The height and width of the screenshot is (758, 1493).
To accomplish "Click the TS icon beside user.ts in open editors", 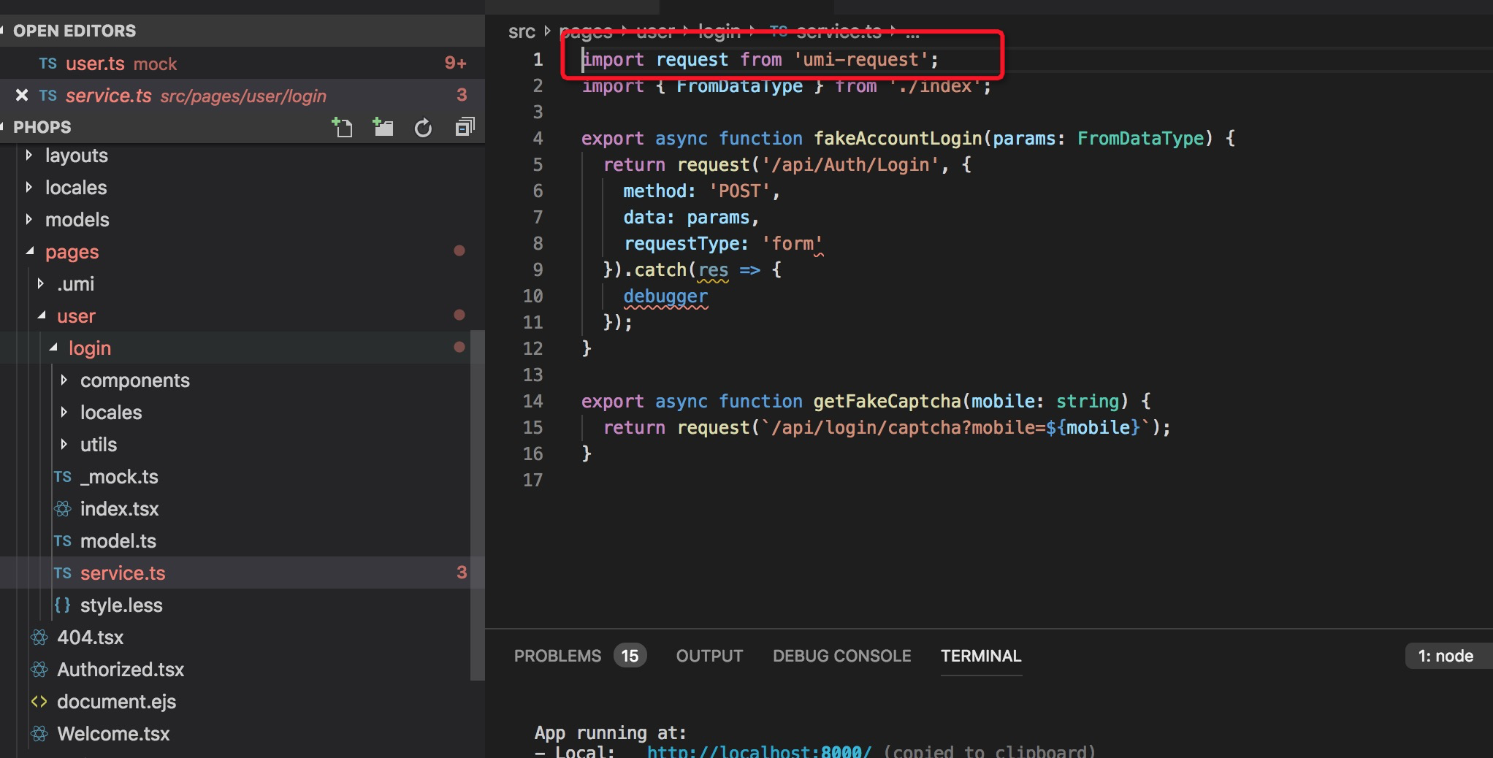I will [48, 64].
